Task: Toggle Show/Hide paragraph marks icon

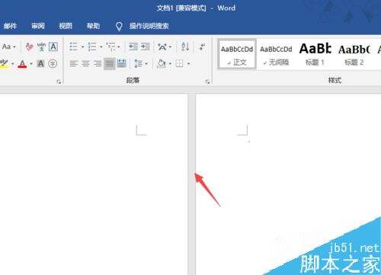Action: 202,47
